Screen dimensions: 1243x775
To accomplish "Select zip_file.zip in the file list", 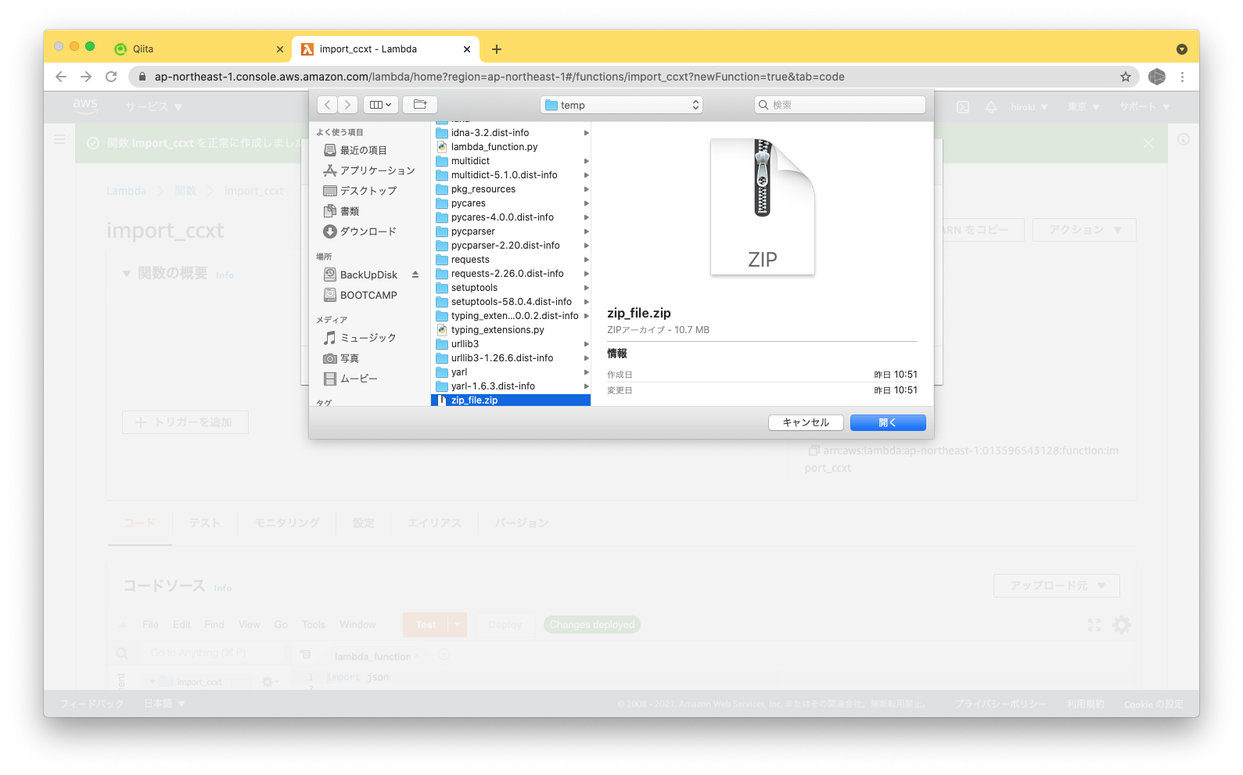I will tap(511, 400).
